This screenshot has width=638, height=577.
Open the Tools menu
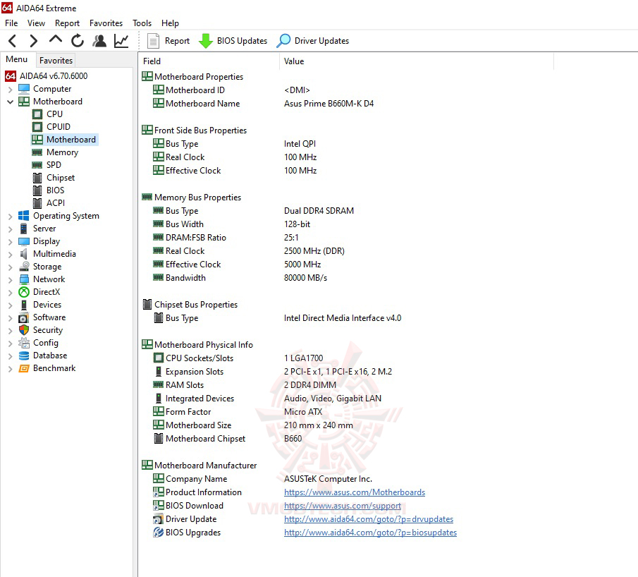point(142,23)
